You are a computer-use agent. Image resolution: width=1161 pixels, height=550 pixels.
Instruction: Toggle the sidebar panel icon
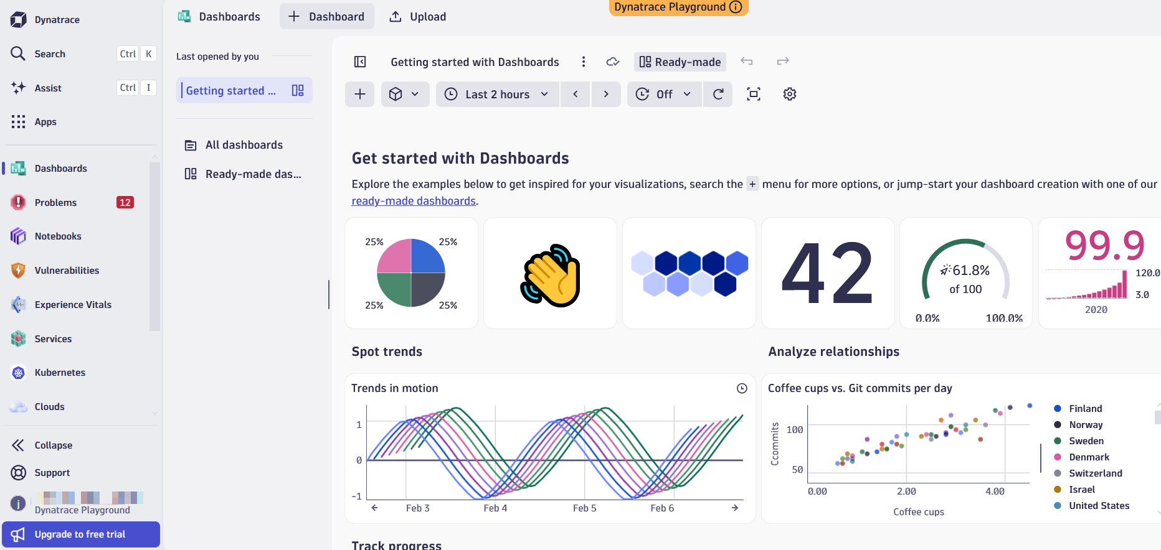click(x=360, y=62)
